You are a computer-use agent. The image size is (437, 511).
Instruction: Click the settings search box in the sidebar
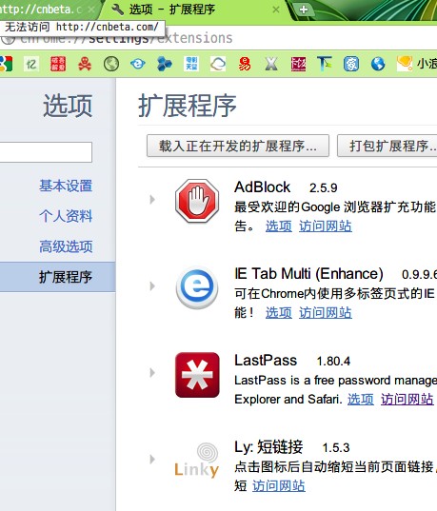pyautogui.click(x=46, y=152)
